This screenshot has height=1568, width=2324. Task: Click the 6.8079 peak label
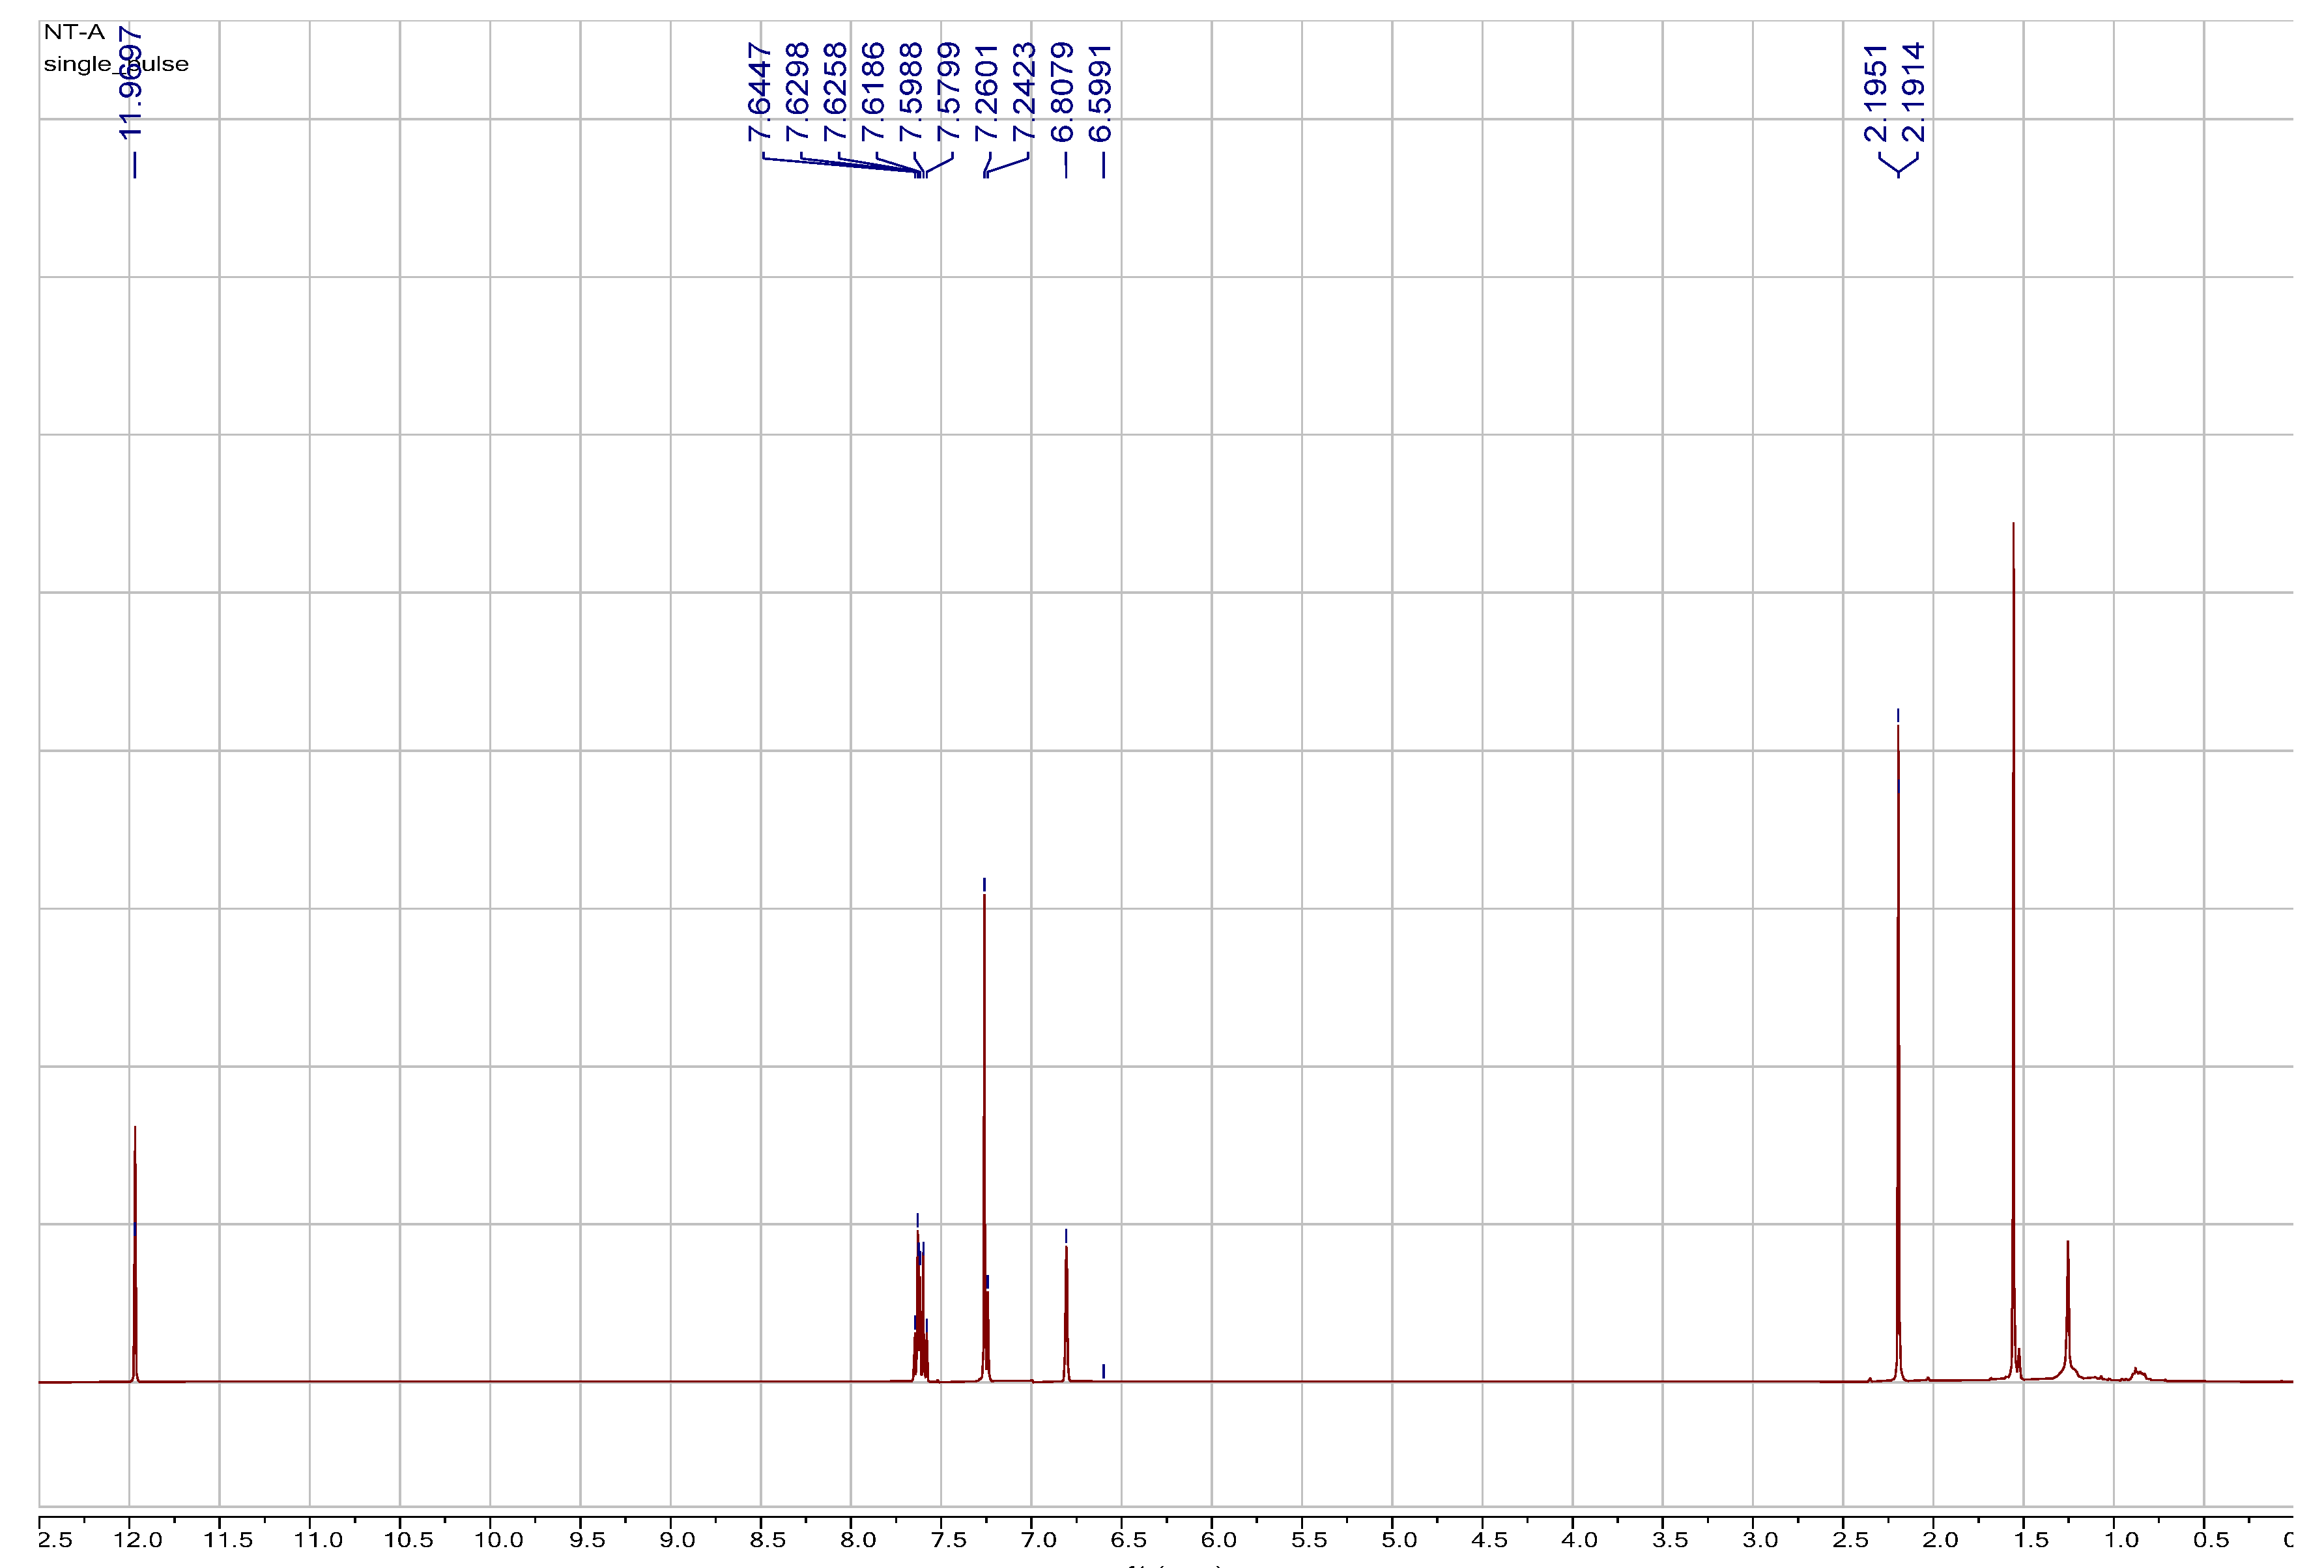pyautogui.click(x=1063, y=92)
